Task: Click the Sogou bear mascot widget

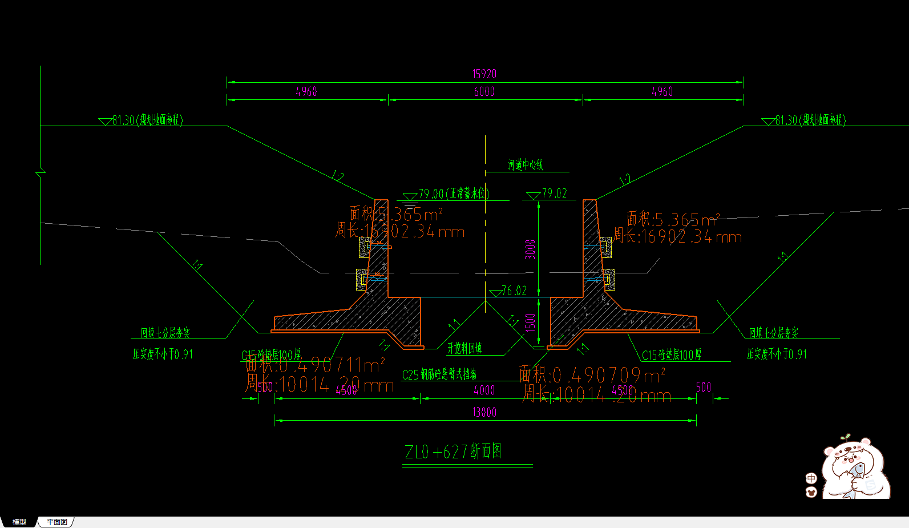Action: point(856,467)
